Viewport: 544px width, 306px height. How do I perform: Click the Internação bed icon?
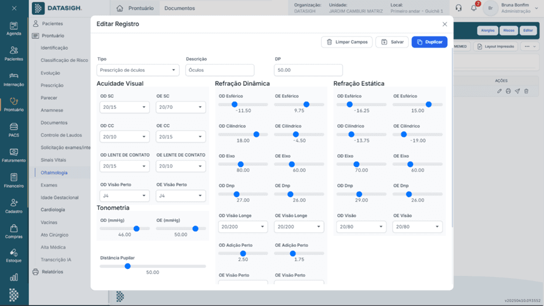13,79
